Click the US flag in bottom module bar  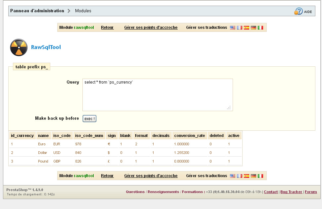click(x=232, y=176)
